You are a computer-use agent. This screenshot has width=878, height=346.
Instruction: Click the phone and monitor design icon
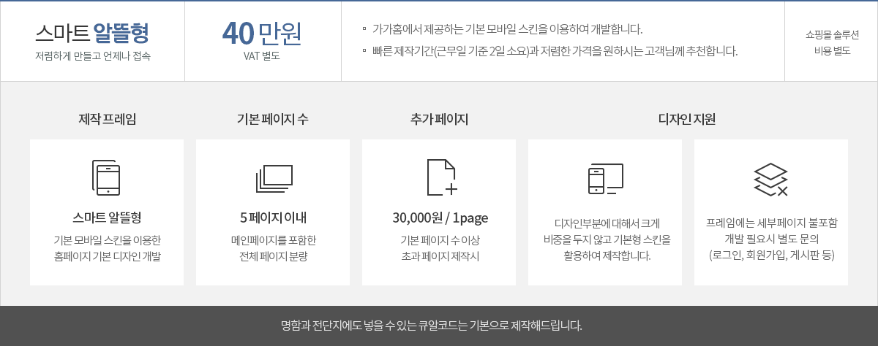(x=605, y=179)
